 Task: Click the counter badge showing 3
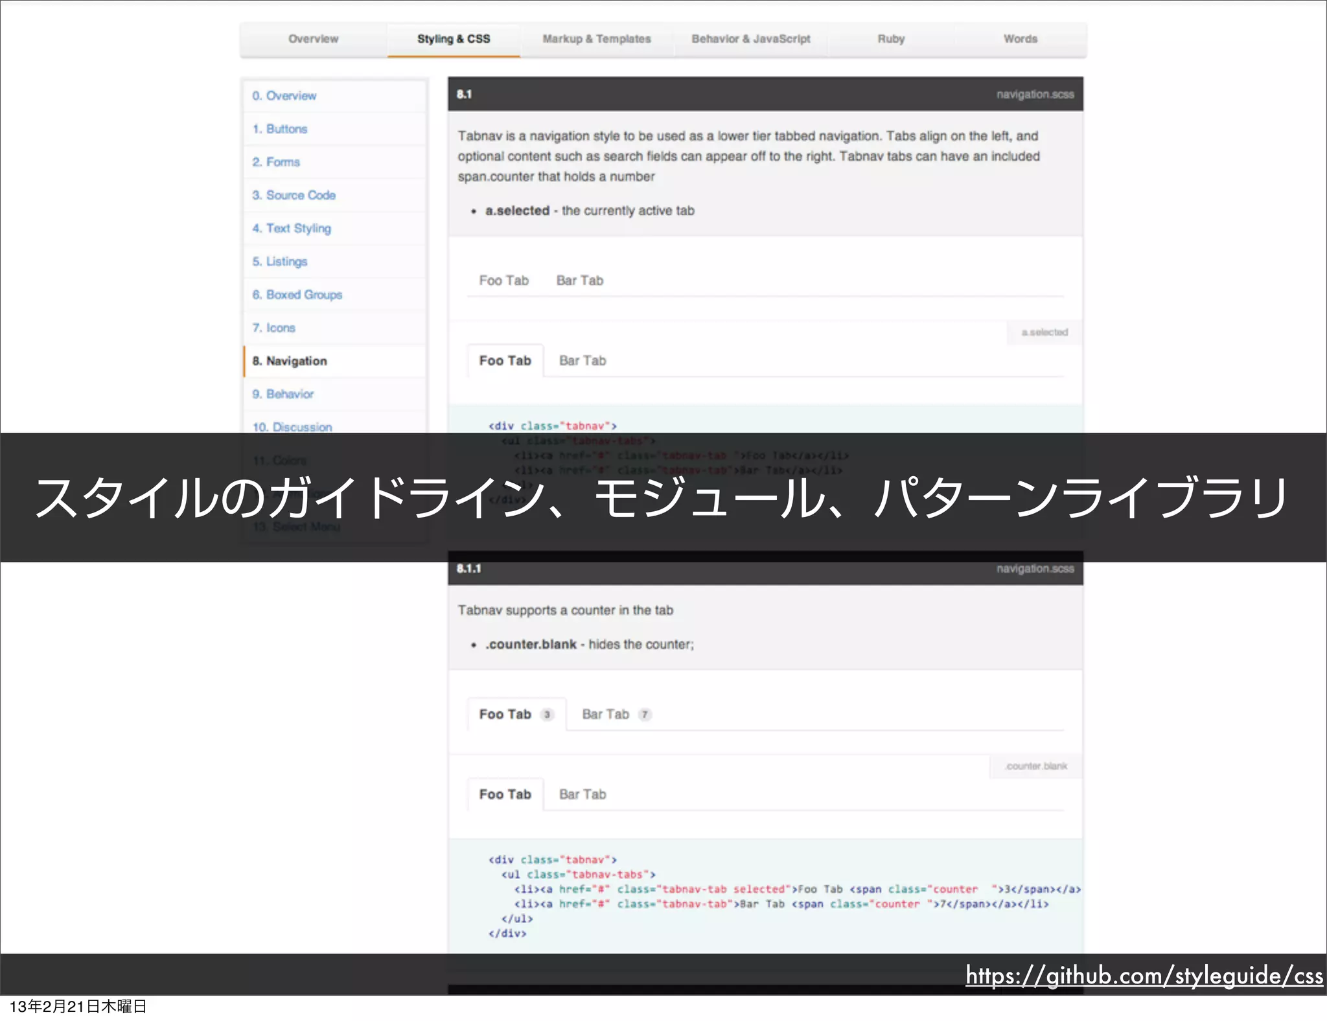547,715
